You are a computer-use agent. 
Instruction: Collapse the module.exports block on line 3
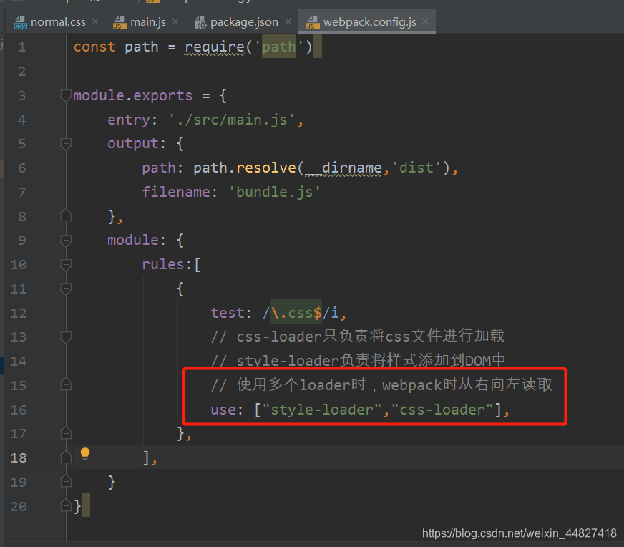pos(66,95)
